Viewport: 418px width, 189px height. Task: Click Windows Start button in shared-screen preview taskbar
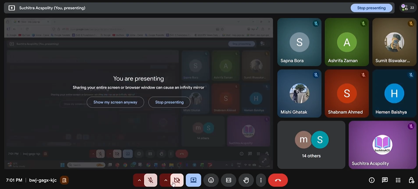[62, 165]
